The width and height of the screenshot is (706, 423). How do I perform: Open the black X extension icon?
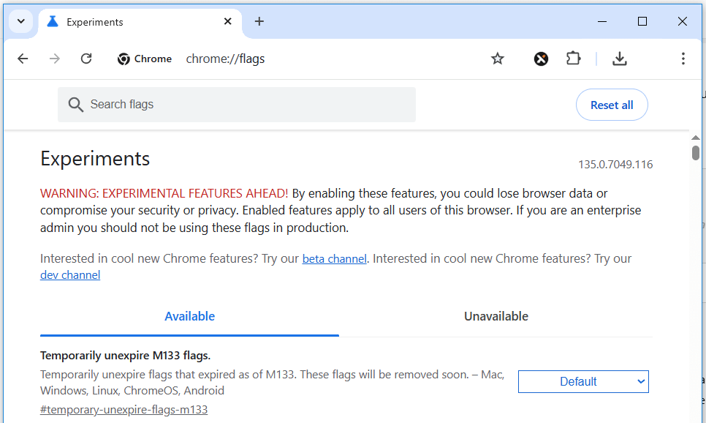541,59
